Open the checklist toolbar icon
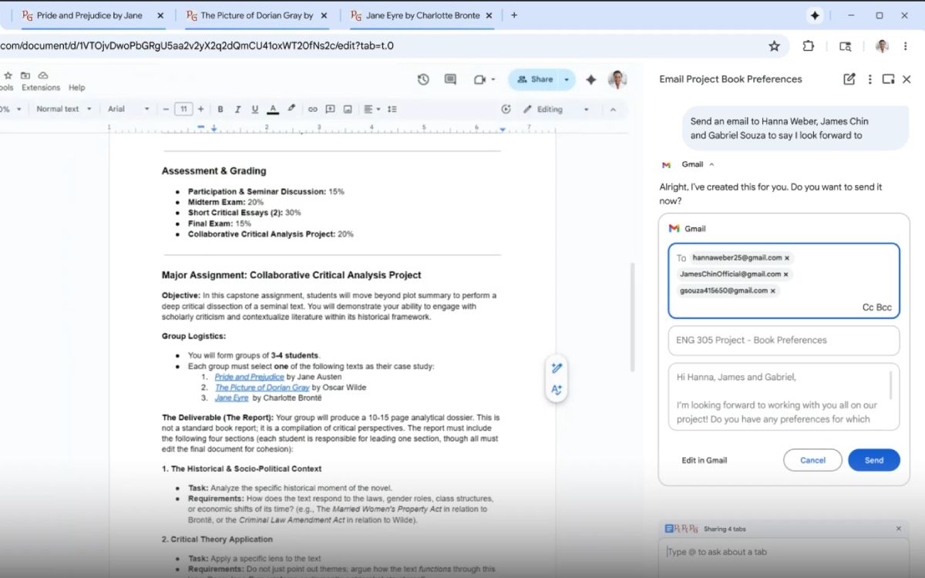Image resolution: width=925 pixels, height=578 pixels. (392, 109)
